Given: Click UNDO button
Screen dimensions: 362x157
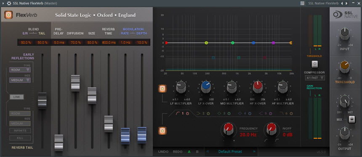Looking at the screenshot, I should (163, 152).
